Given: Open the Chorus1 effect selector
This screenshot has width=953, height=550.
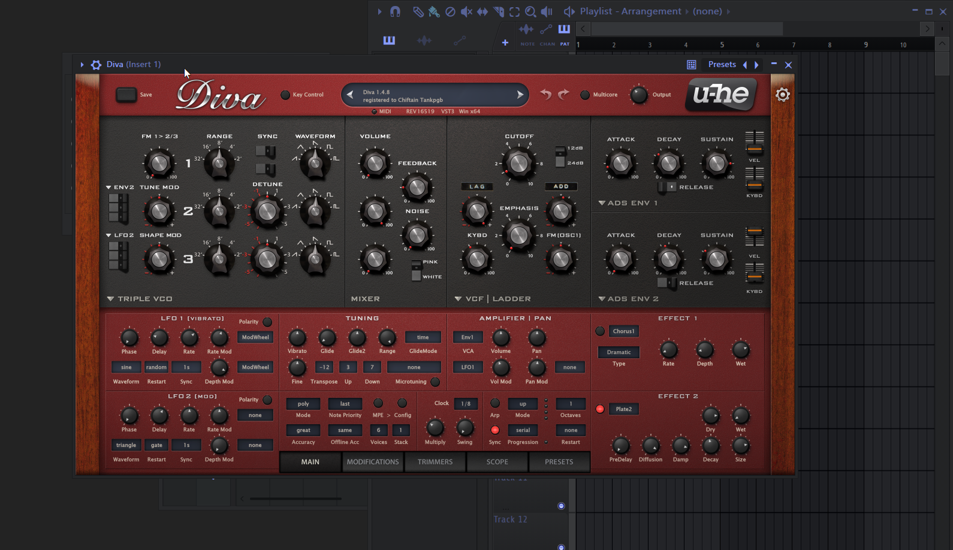Looking at the screenshot, I should (624, 331).
